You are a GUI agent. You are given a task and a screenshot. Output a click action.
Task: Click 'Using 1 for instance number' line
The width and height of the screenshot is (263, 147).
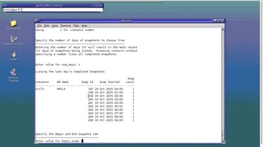click(x=65, y=30)
